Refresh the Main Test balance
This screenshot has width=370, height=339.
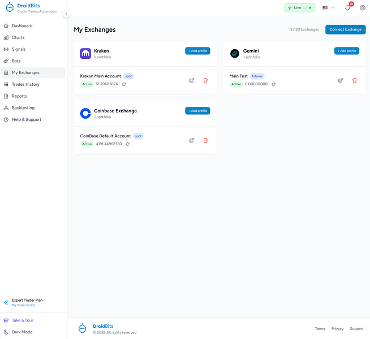point(273,84)
